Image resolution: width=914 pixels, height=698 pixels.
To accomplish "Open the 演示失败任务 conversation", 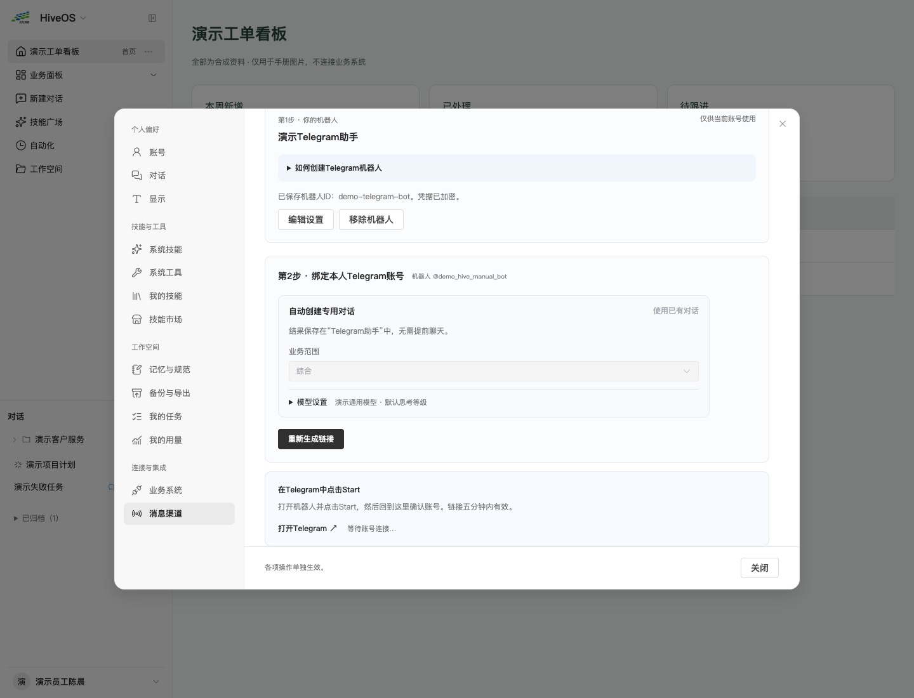I will [x=39, y=487].
